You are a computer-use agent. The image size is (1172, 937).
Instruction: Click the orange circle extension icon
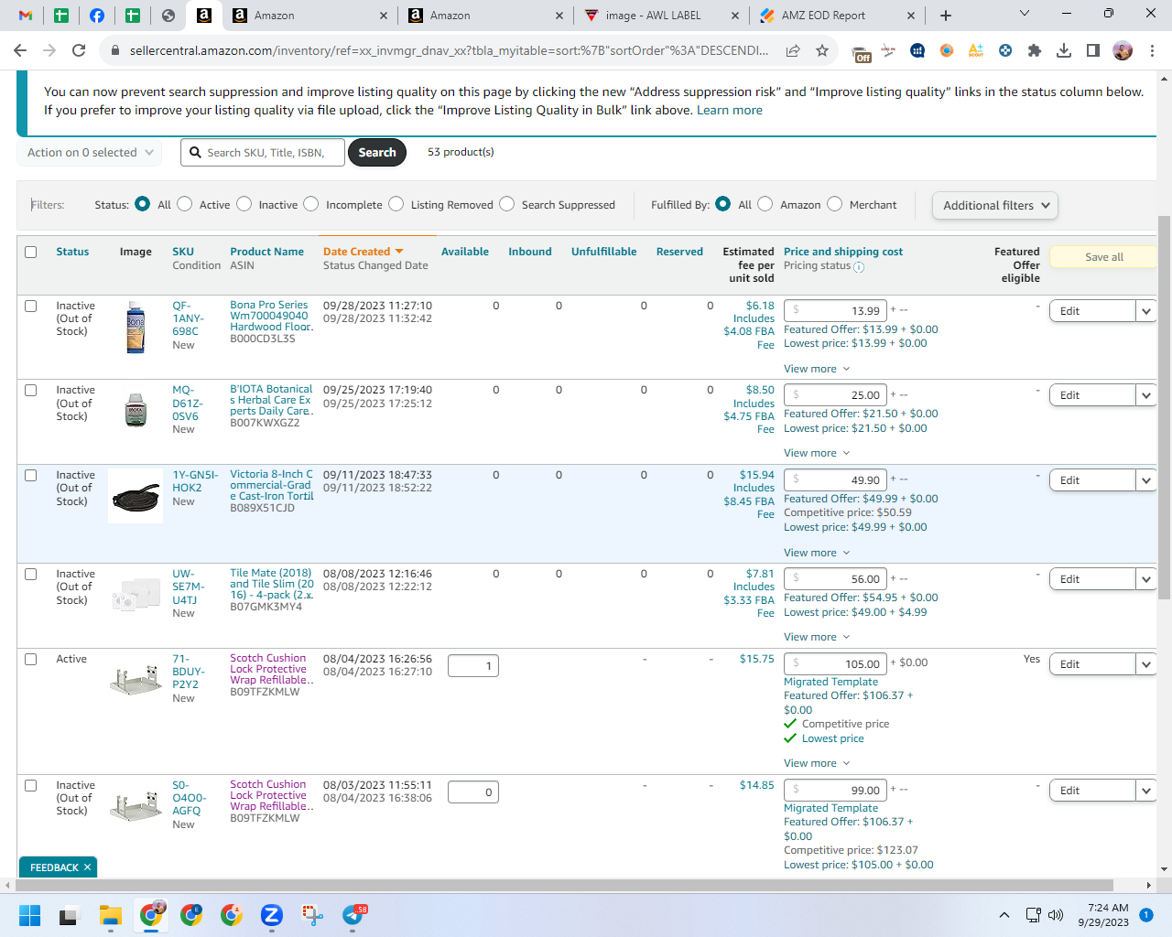947,50
